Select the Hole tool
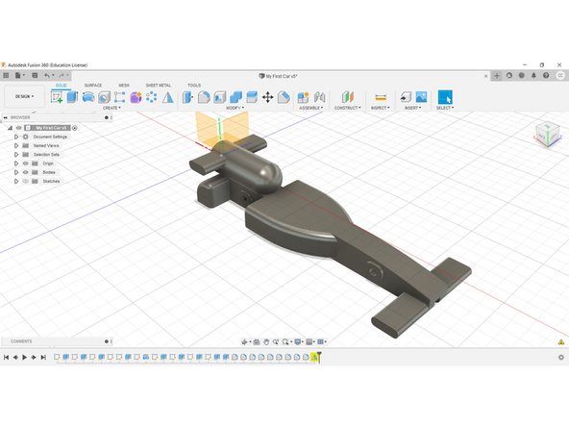Screen dimensions: 569x427 (104, 97)
